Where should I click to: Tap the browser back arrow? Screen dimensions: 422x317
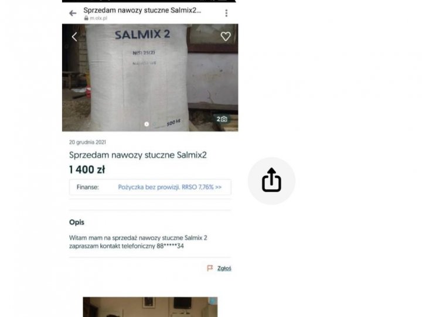[x=73, y=13]
